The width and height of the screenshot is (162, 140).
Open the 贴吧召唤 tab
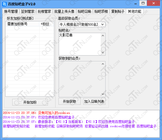click(84, 11)
